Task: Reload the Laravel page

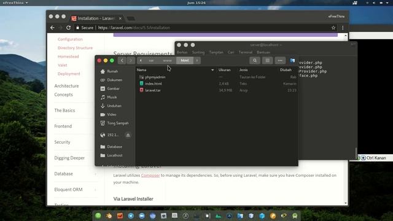Action: (x=68, y=28)
